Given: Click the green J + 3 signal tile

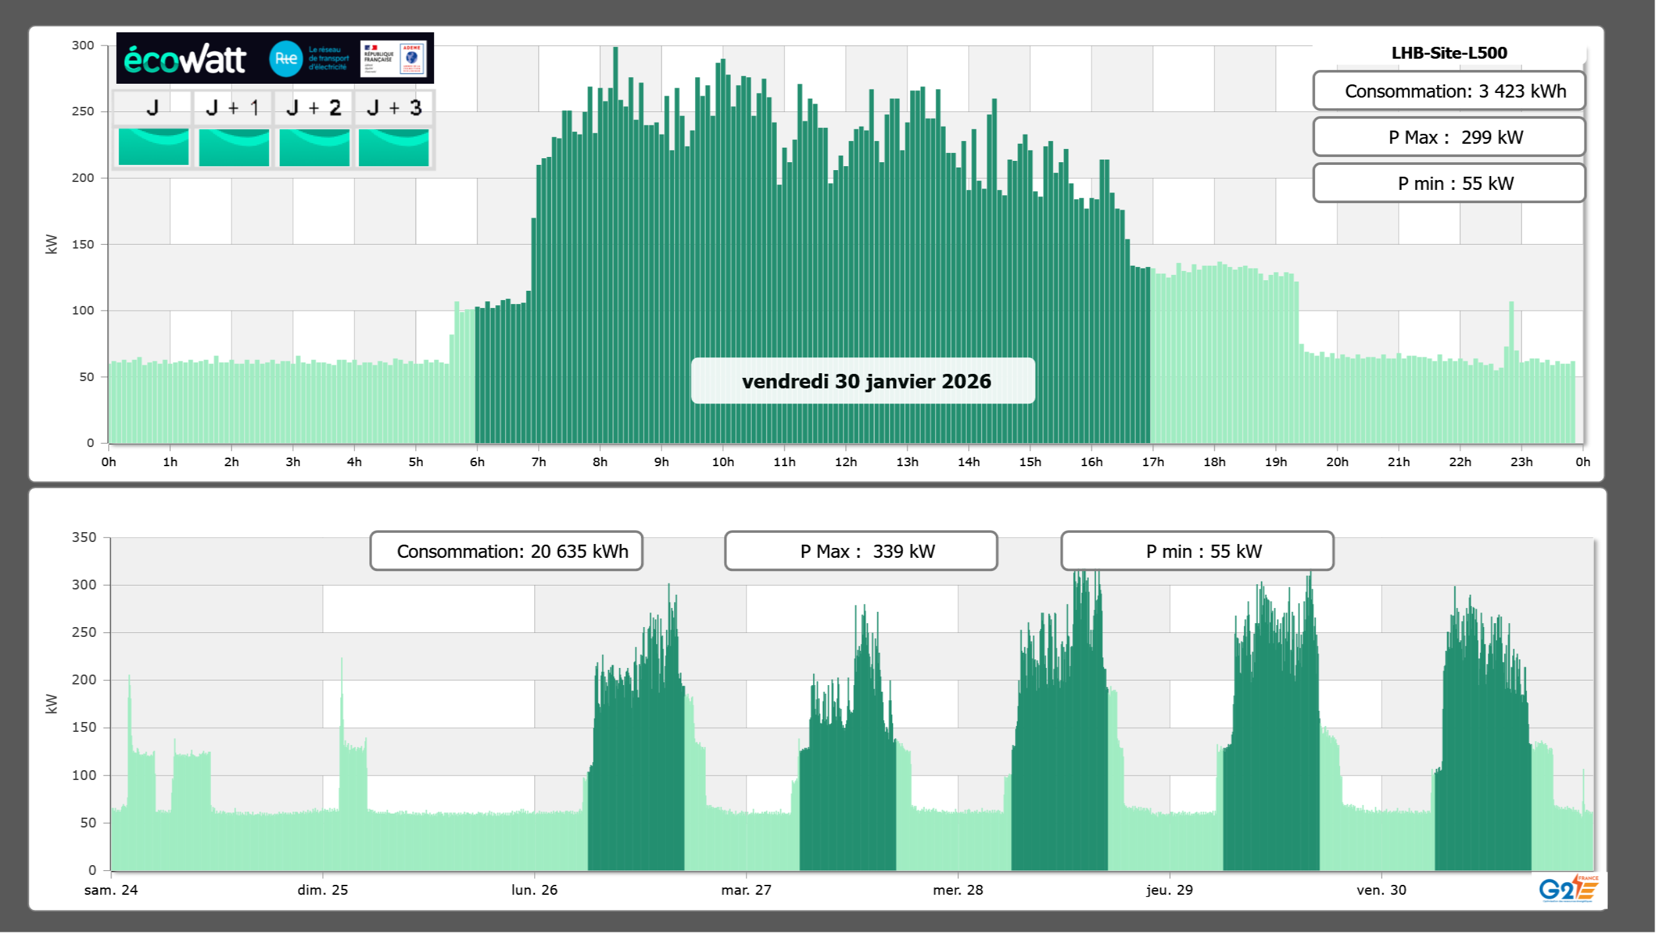Looking at the screenshot, I should click(394, 147).
